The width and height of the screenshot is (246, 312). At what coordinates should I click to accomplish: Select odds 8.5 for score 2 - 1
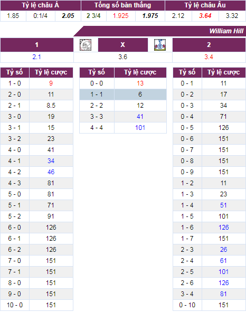point(51,106)
